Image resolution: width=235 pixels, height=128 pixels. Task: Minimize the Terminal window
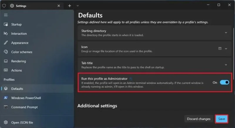pyautogui.click(x=208, y=5)
